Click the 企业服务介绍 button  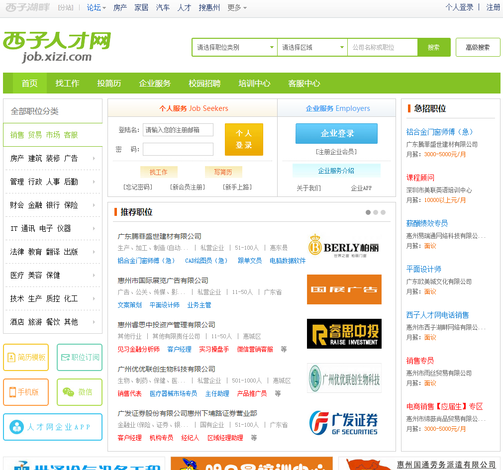point(336,171)
